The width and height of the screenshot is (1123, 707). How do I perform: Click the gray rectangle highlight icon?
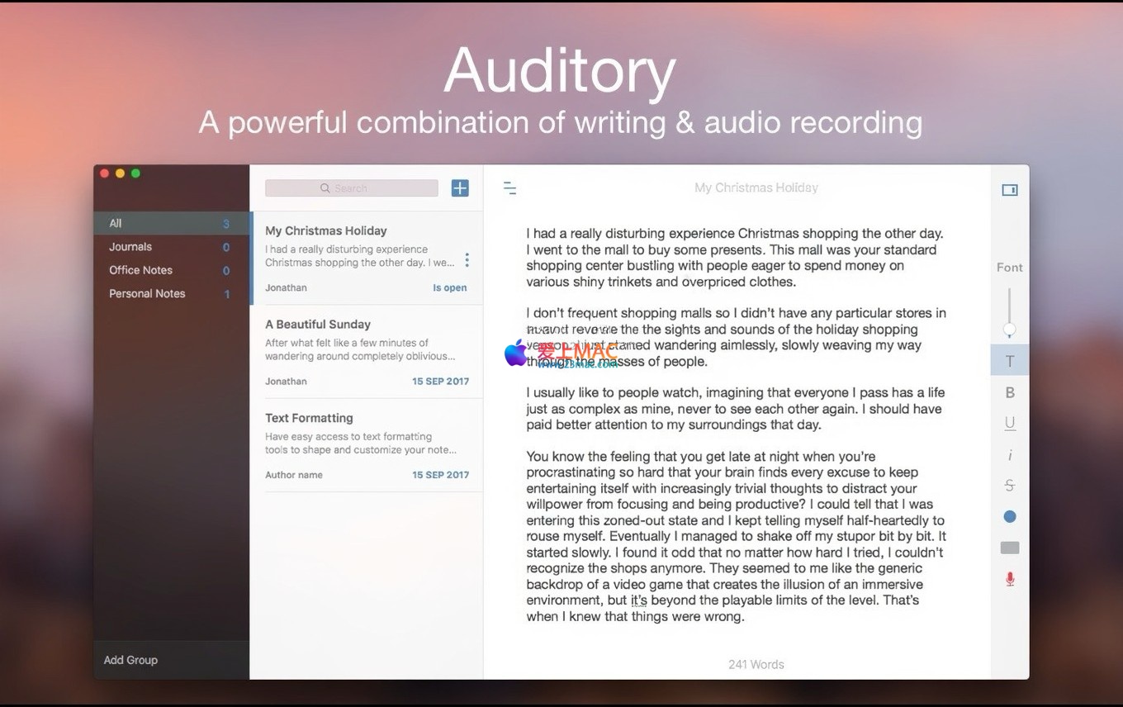(x=1009, y=548)
